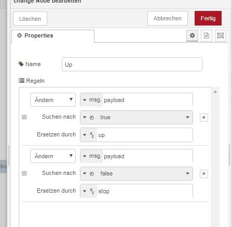Open type selector for 'stop' replacement
This screenshot has width=232, height=227.
click(x=89, y=191)
